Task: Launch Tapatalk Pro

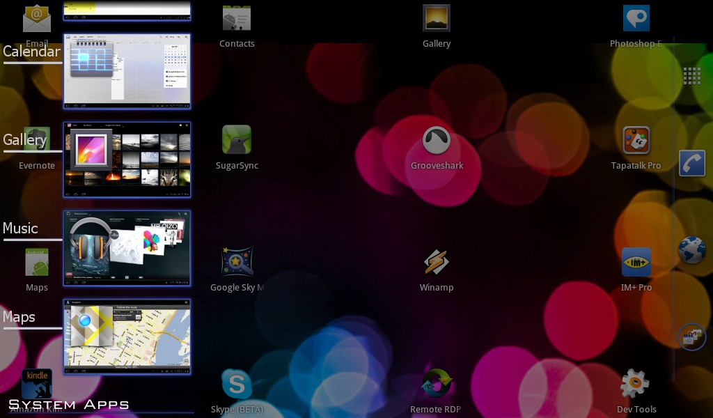Action: [x=636, y=139]
